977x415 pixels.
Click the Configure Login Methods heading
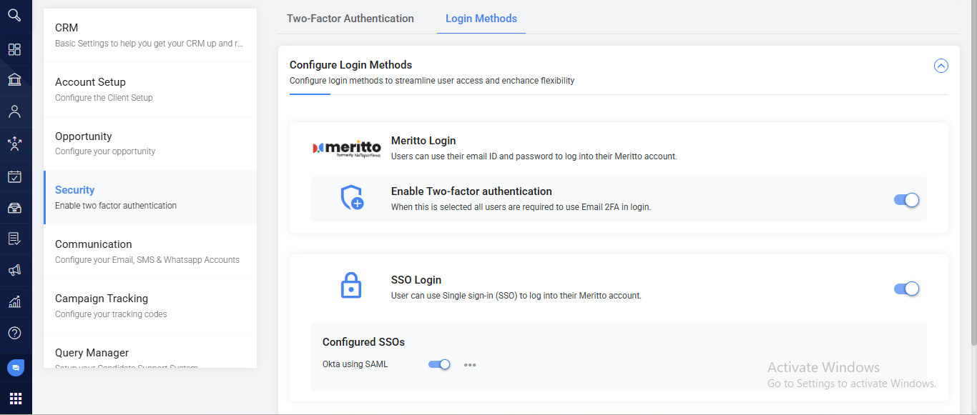[351, 65]
